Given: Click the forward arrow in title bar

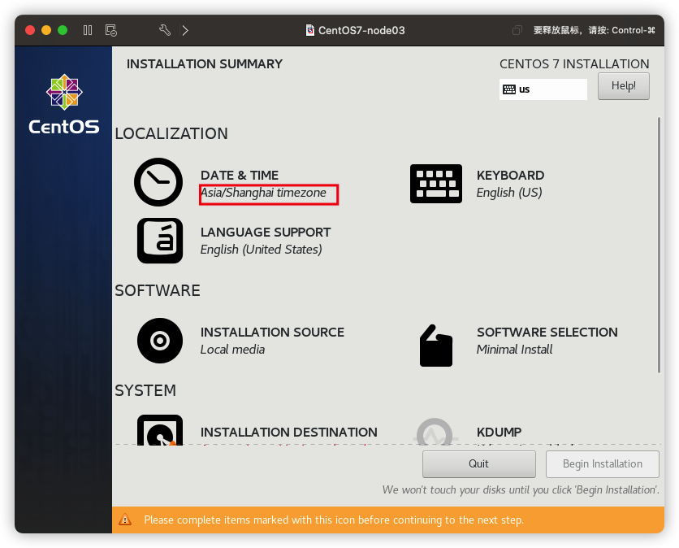Looking at the screenshot, I should click(x=185, y=30).
